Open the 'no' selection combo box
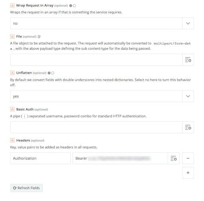 (96, 23)
